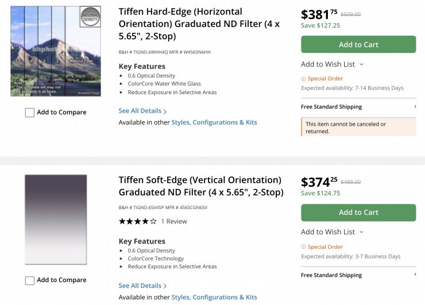
Task: Check Add to Compare for Soft-Edge filter
Action: [x=30, y=280]
